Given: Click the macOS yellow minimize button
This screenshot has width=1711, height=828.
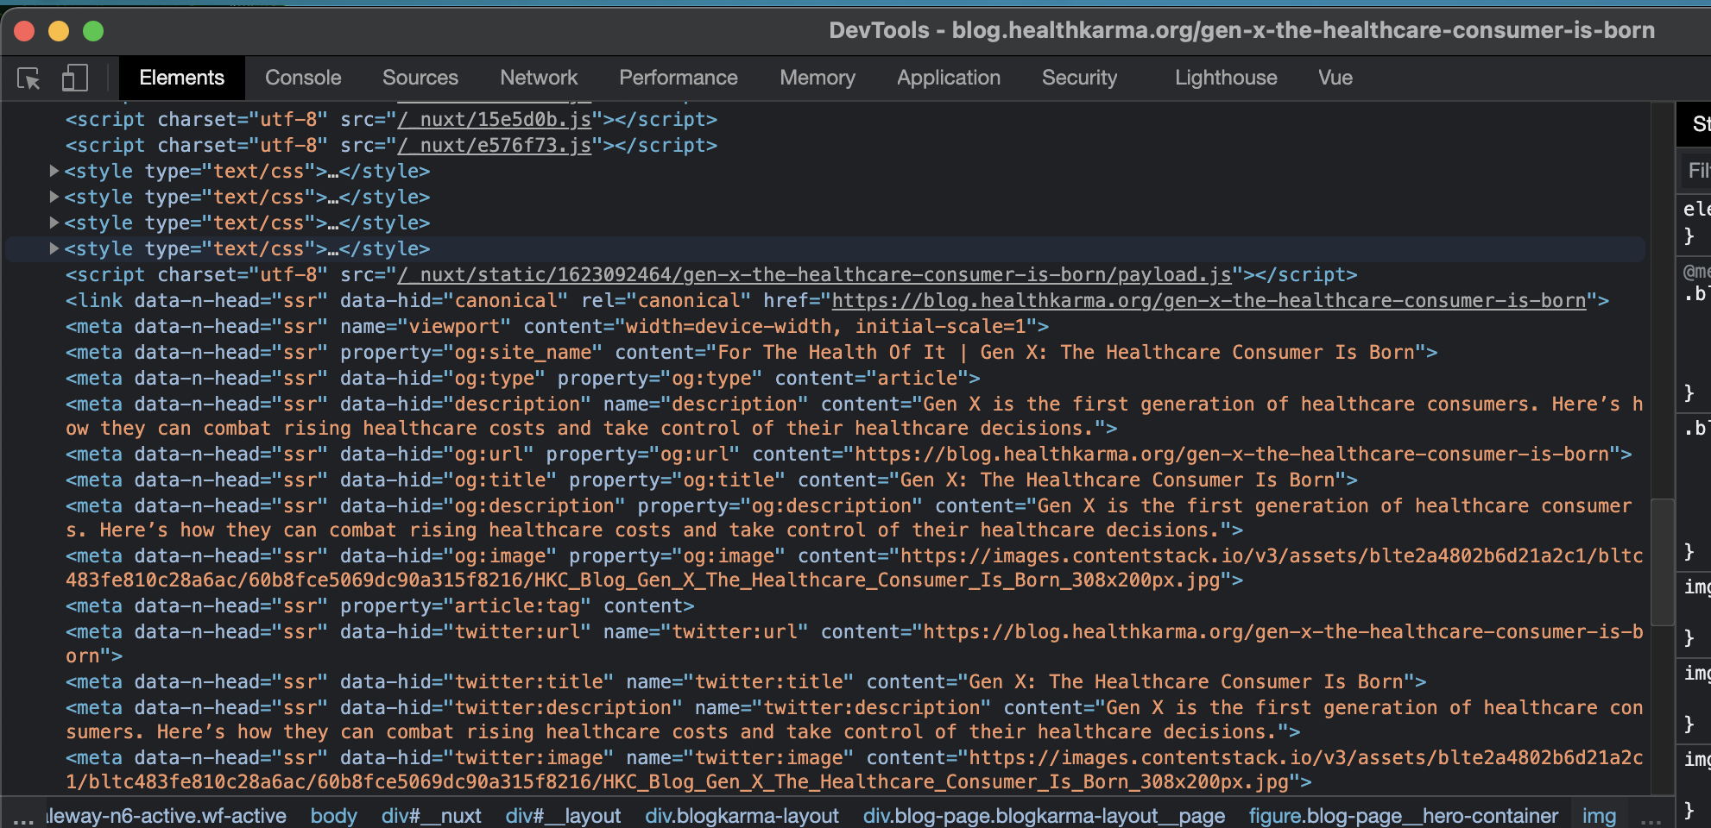Looking at the screenshot, I should pos(59,32).
